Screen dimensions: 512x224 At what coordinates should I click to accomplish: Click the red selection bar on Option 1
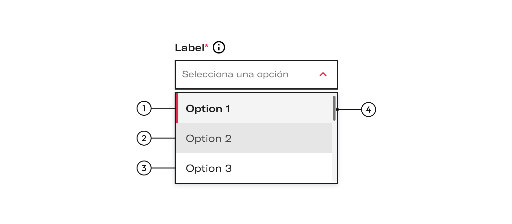[x=177, y=108]
